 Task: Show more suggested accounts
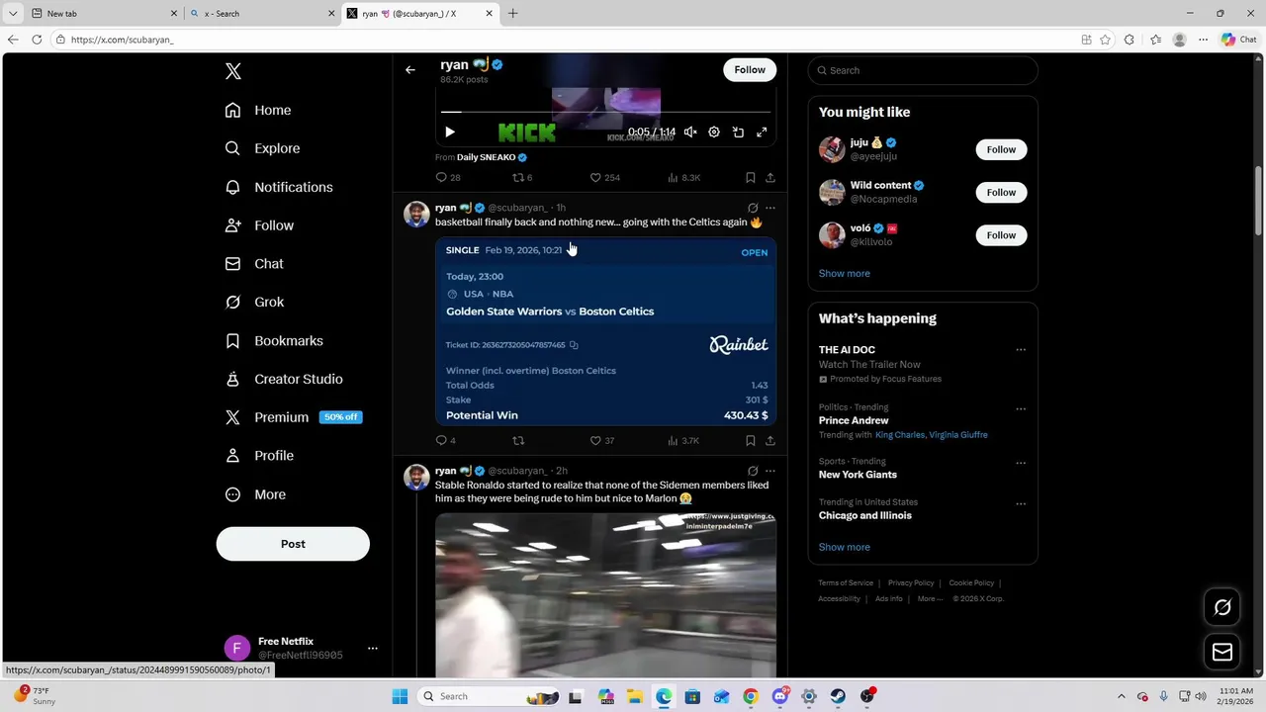845,273
